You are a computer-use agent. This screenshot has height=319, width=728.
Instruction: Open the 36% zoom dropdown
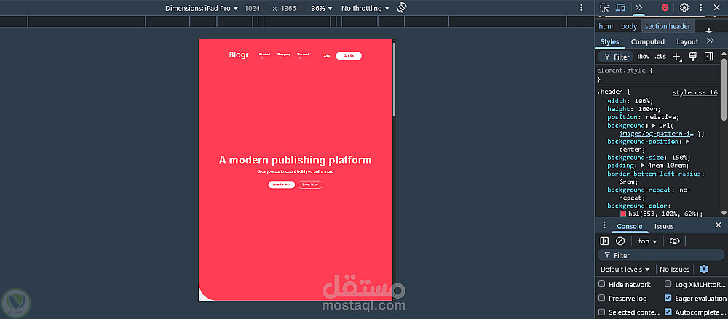coord(323,8)
